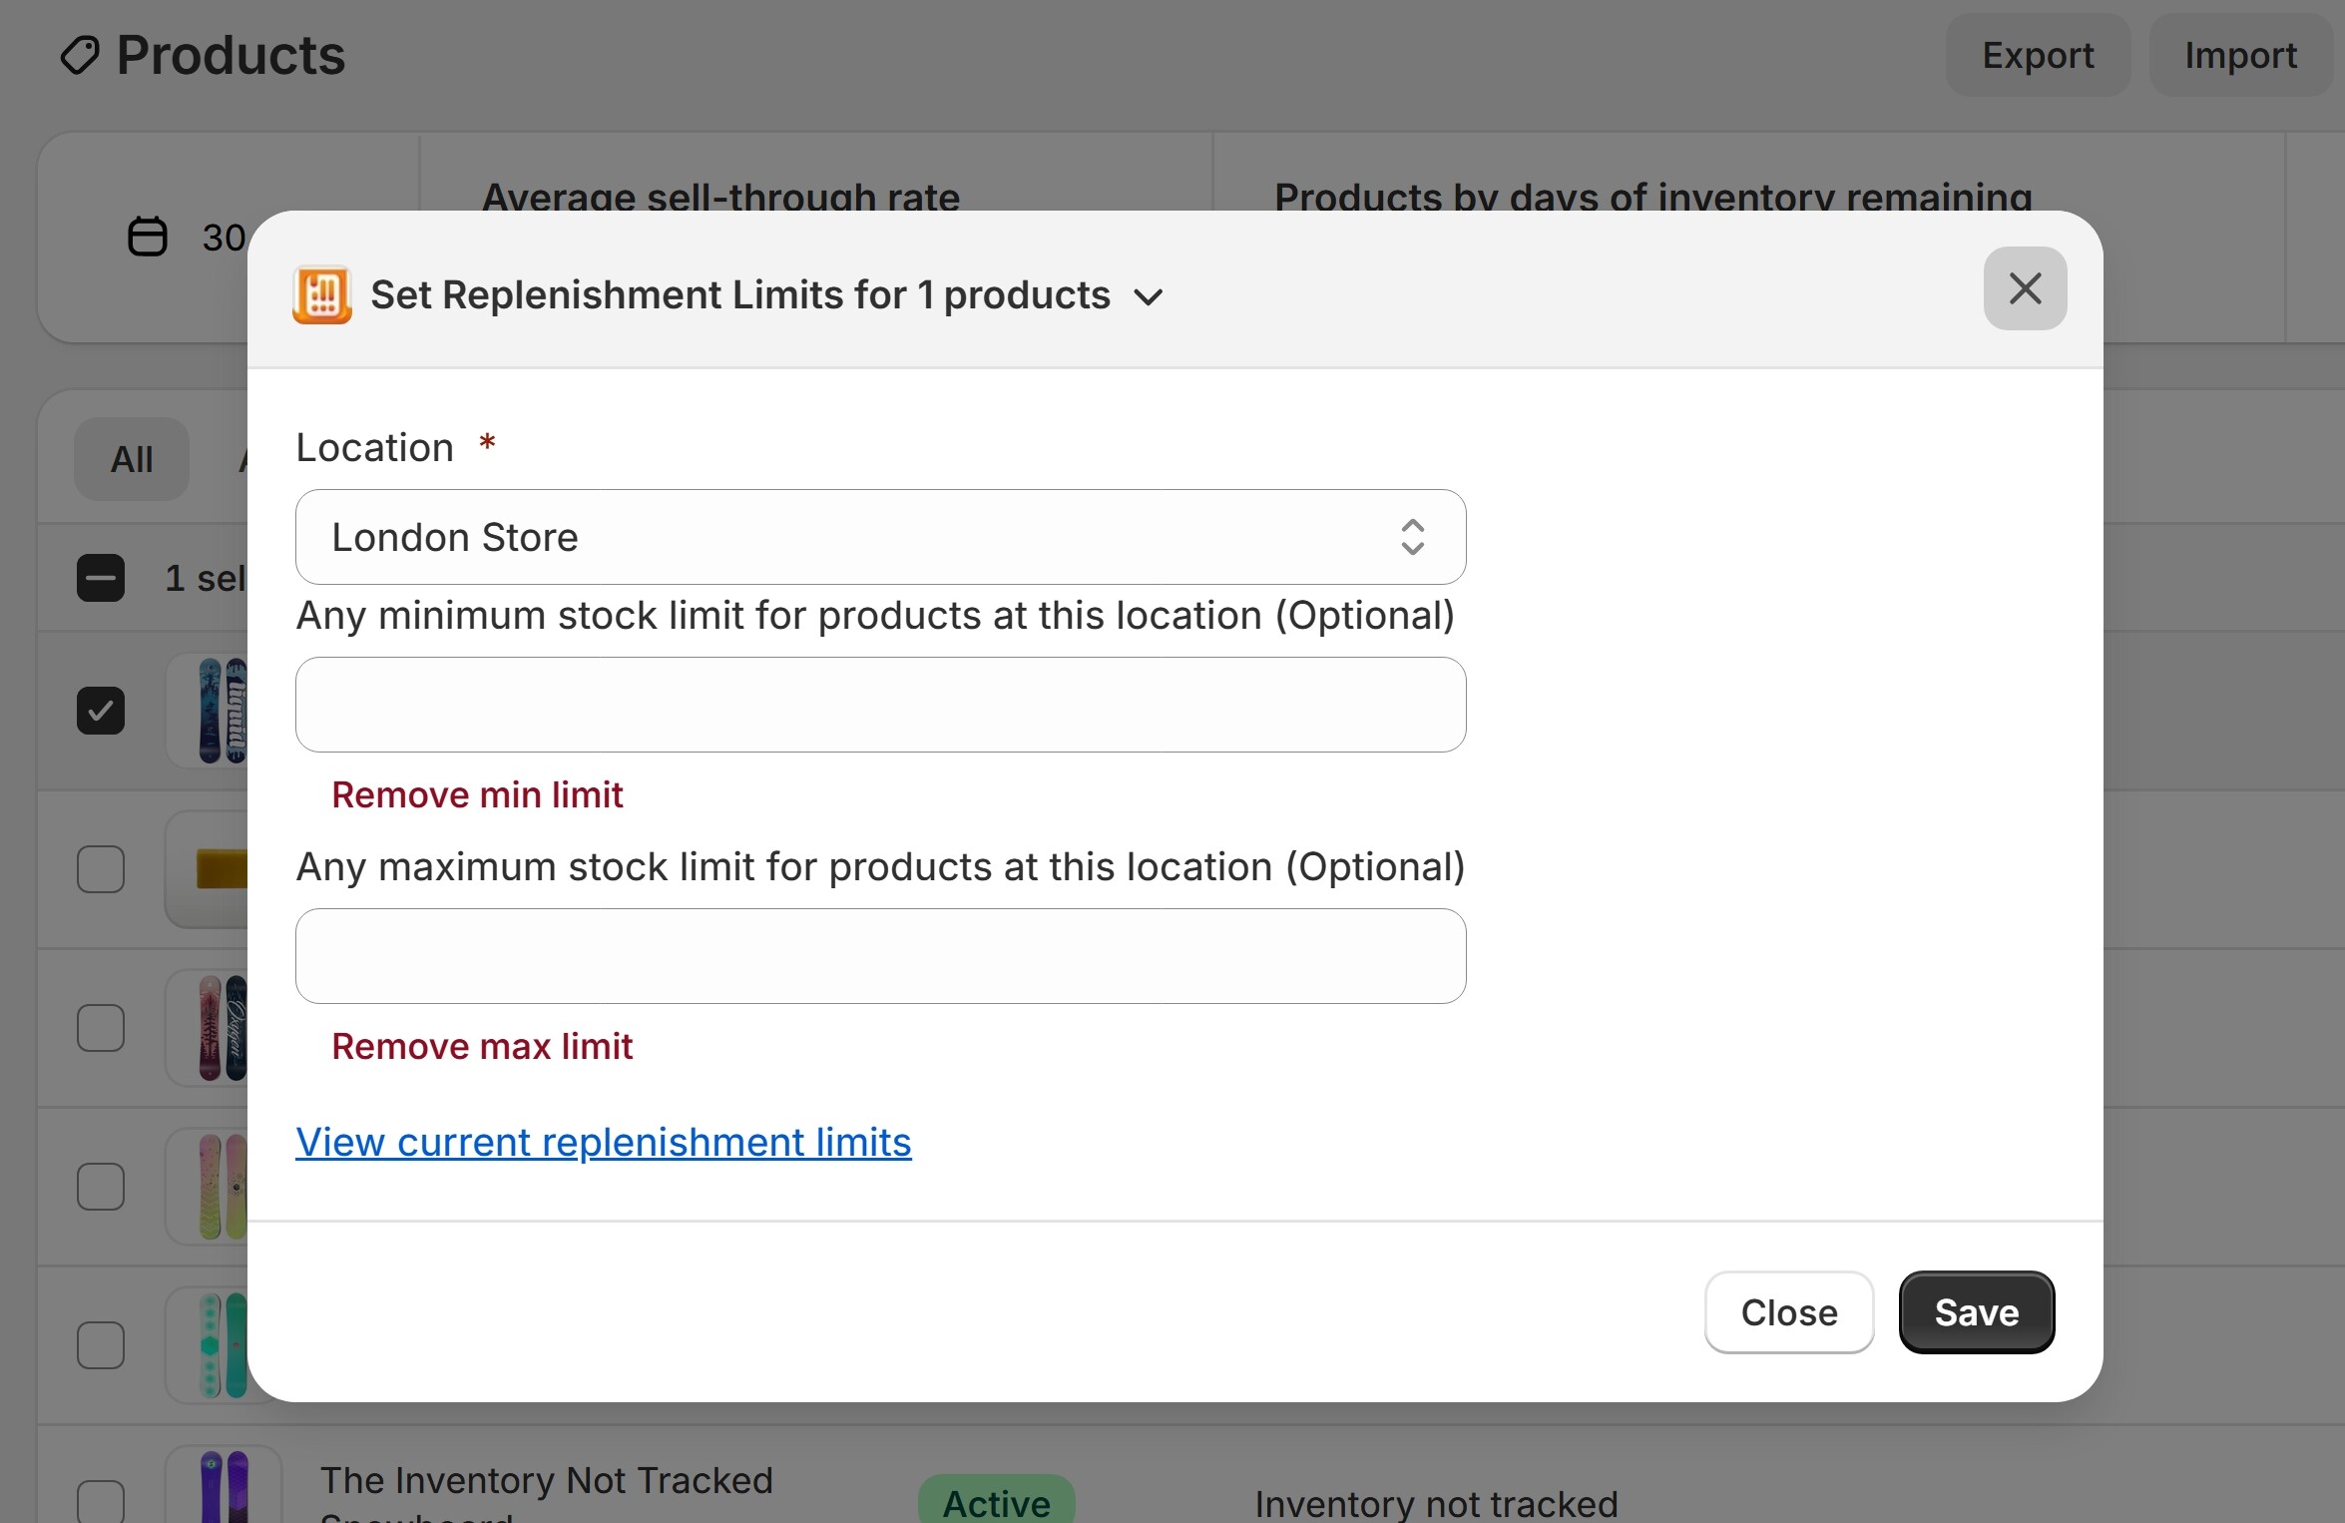This screenshot has height=1523, width=2345.
Task: Click the orange replenishment app icon
Action: tap(321, 295)
